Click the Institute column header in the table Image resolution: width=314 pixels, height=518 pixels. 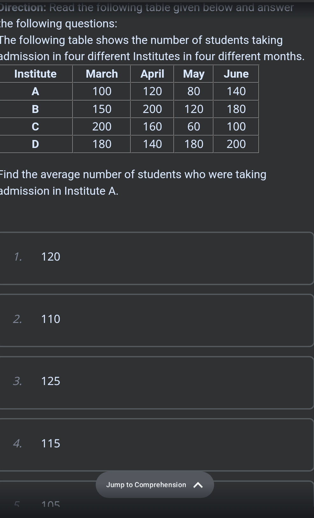pos(35,74)
